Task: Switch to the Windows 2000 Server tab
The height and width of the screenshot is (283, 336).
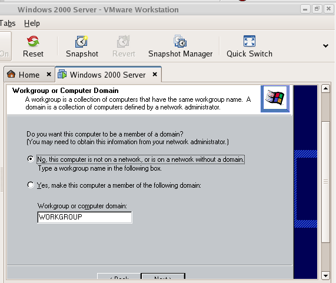Action: (108, 75)
